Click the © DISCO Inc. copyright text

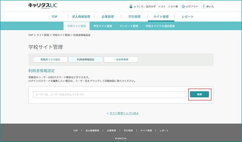coord(121,139)
